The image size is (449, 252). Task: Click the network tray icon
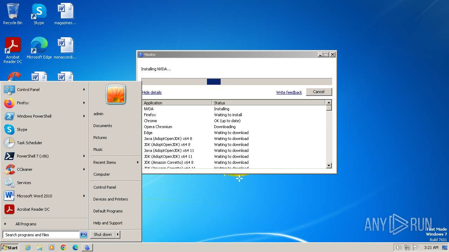tap(407, 247)
